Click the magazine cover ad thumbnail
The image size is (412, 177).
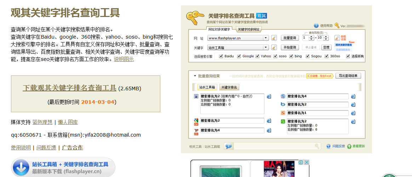(x=279, y=169)
